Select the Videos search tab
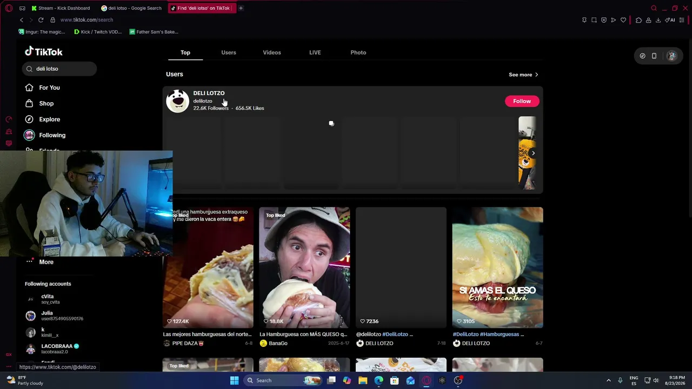 click(x=272, y=52)
